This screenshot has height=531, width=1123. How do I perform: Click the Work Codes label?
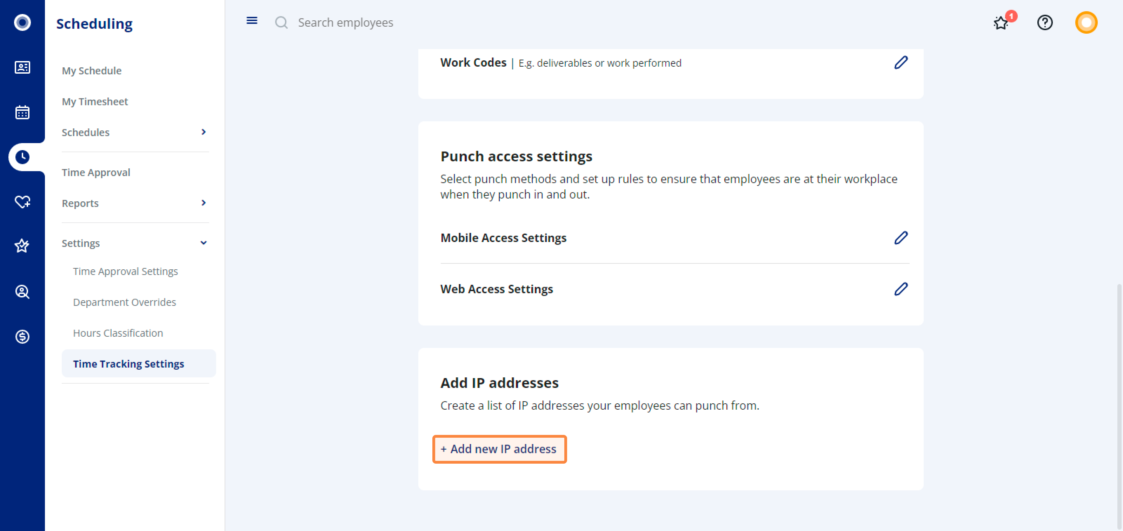click(473, 63)
